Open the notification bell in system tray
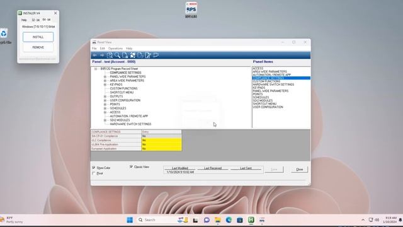 click(x=400, y=220)
